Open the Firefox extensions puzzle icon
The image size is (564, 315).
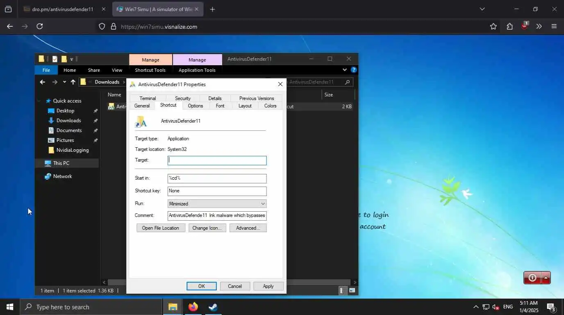coord(509,26)
